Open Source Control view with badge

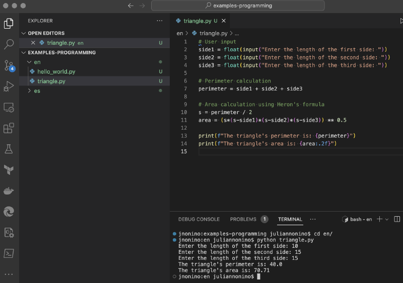[x=9, y=65]
